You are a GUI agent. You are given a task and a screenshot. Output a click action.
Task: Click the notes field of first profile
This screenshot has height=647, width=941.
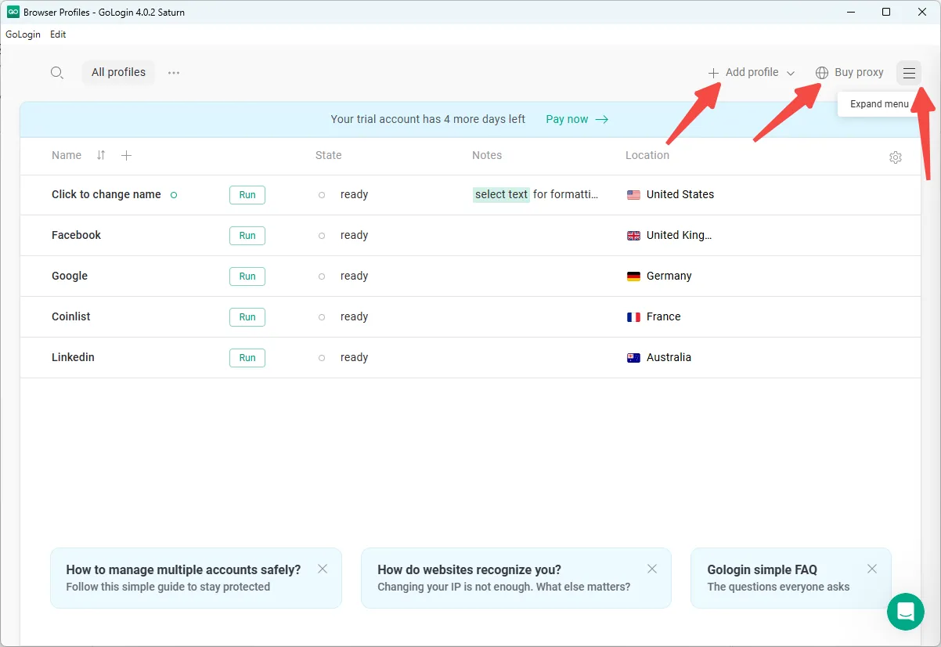pos(537,195)
